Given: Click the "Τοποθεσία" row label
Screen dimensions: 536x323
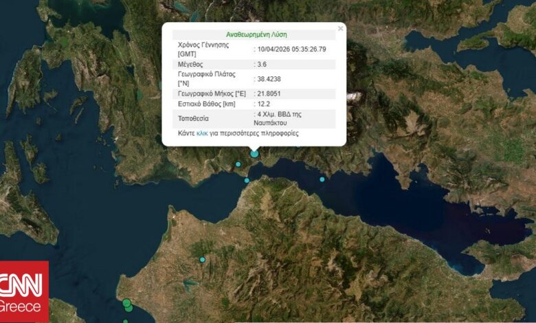Looking at the screenshot, I should 194,118.
